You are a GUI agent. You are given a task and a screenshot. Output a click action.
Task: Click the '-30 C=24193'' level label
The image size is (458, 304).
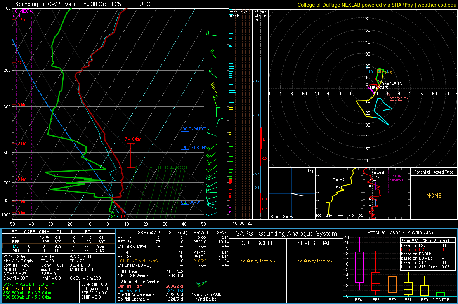coord(194,129)
